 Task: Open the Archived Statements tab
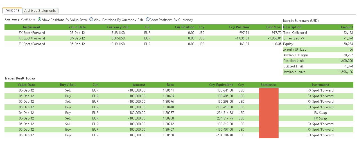pyautogui.click(x=40, y=11)
